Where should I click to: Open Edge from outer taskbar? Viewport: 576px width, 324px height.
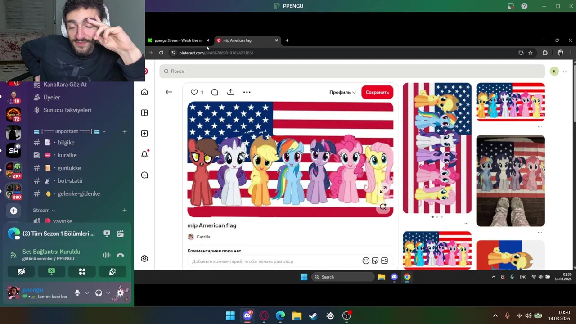click(x=280, y=316)
